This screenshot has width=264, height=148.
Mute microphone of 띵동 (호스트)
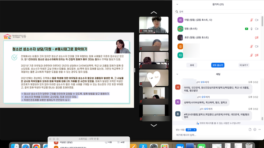252,29
